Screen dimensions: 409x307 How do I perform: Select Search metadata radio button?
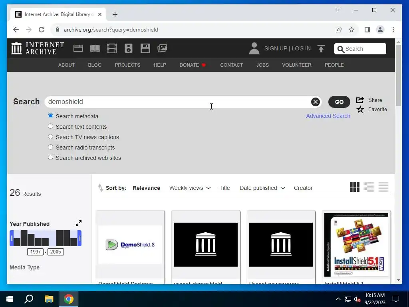coord(51,116)
